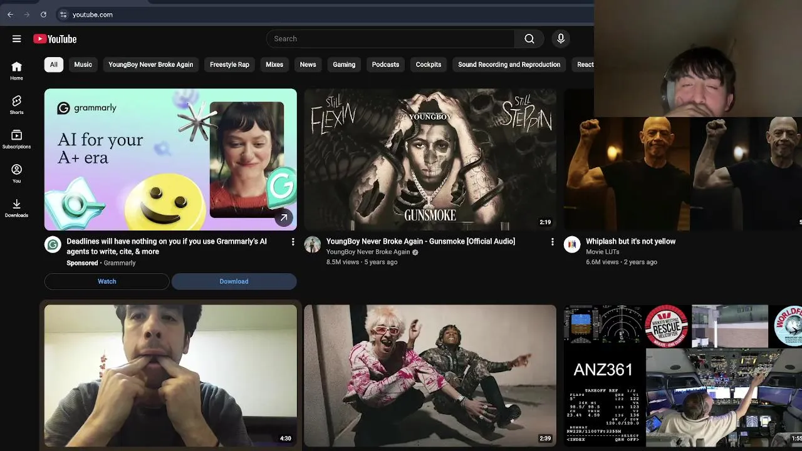Open site info icon in address bar
802x451 pixels.
pos(63,14)
